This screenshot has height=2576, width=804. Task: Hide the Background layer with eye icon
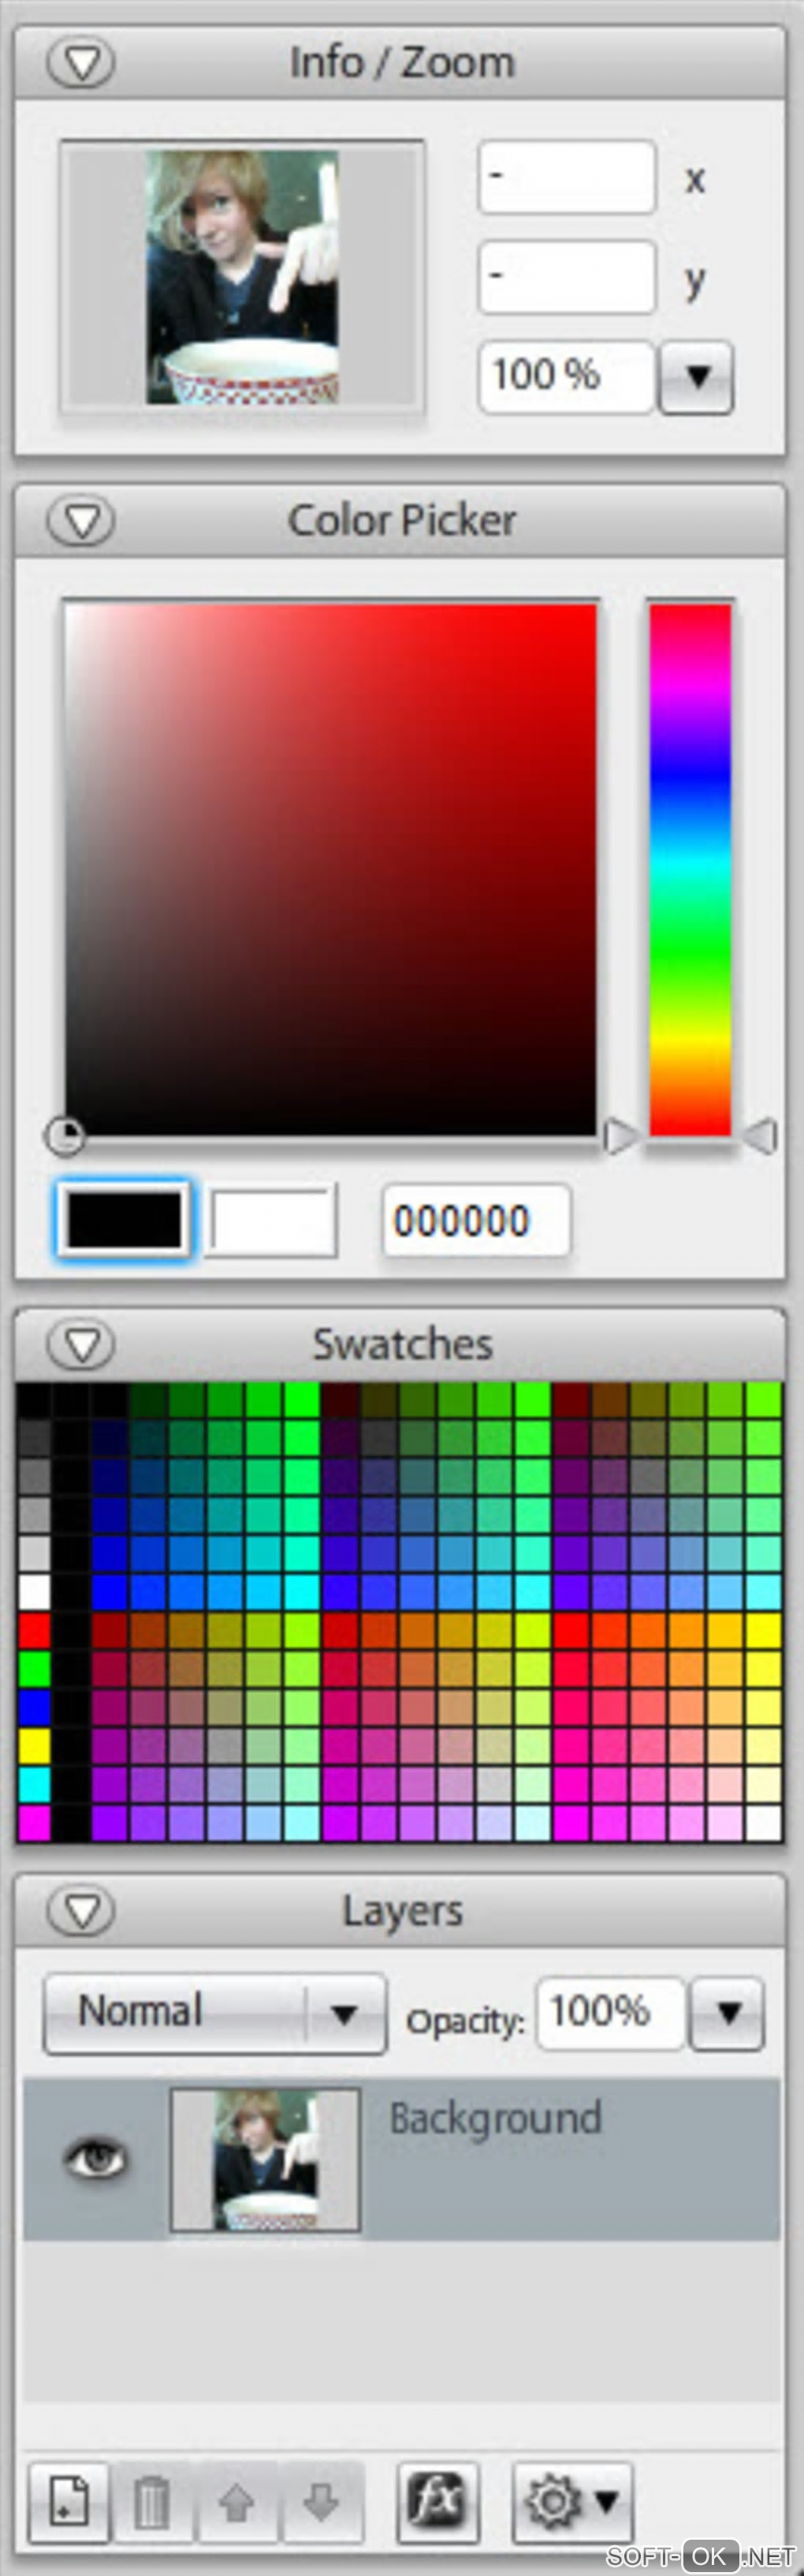click(x=95, y=2157)
